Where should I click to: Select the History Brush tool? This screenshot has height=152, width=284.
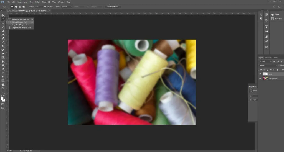(x=3, y=50)
